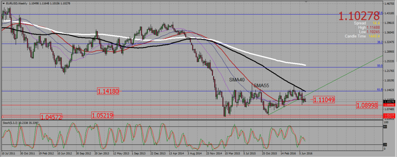
Task: Click the gray chart shift triangle marker
Action: click(306, 2)
